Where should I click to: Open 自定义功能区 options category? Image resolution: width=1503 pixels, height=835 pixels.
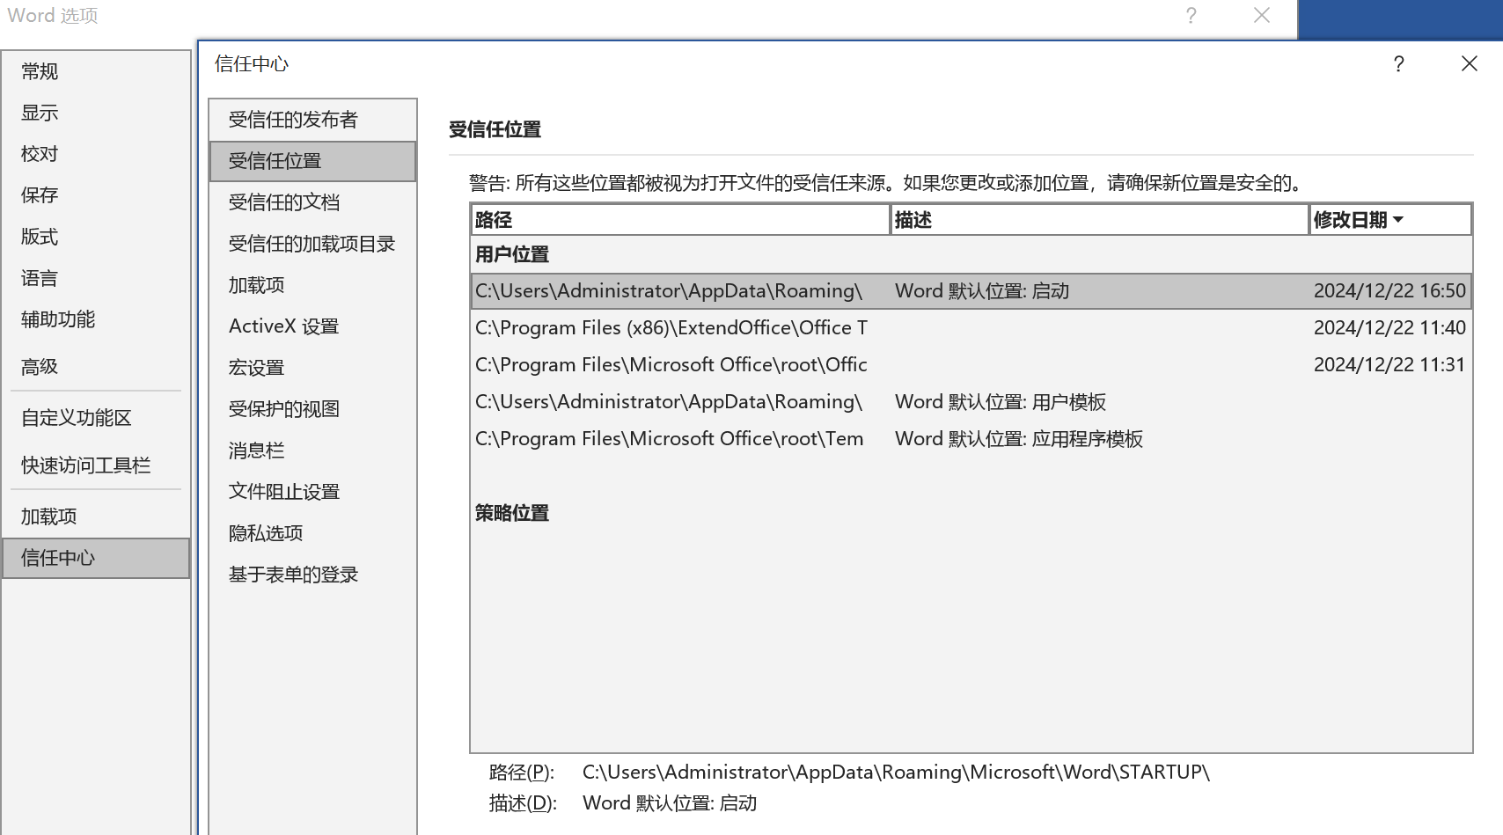click(x=96, y=418)
